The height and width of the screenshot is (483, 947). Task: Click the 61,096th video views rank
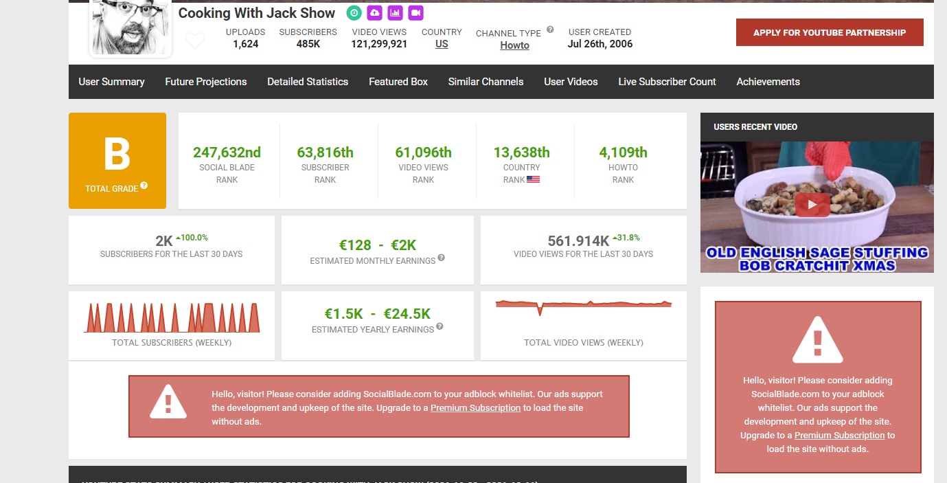tap(423, 153)
